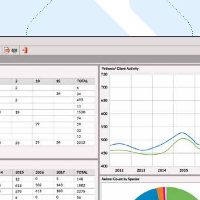Select total cell "1520"

81,112
